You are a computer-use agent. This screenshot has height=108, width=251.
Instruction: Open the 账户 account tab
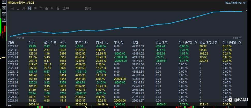coord(66,9)
